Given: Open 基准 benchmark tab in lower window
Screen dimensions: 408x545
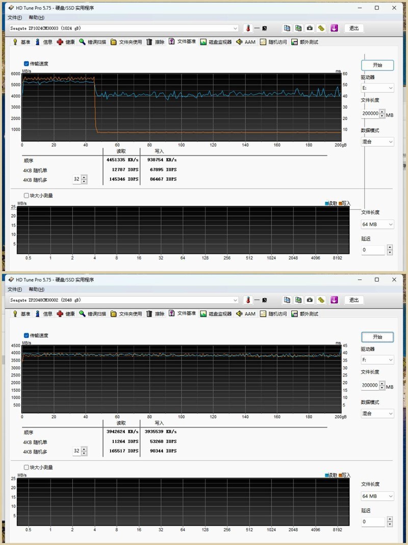Looking at the screenshot, I should click(x=21, y=314).
